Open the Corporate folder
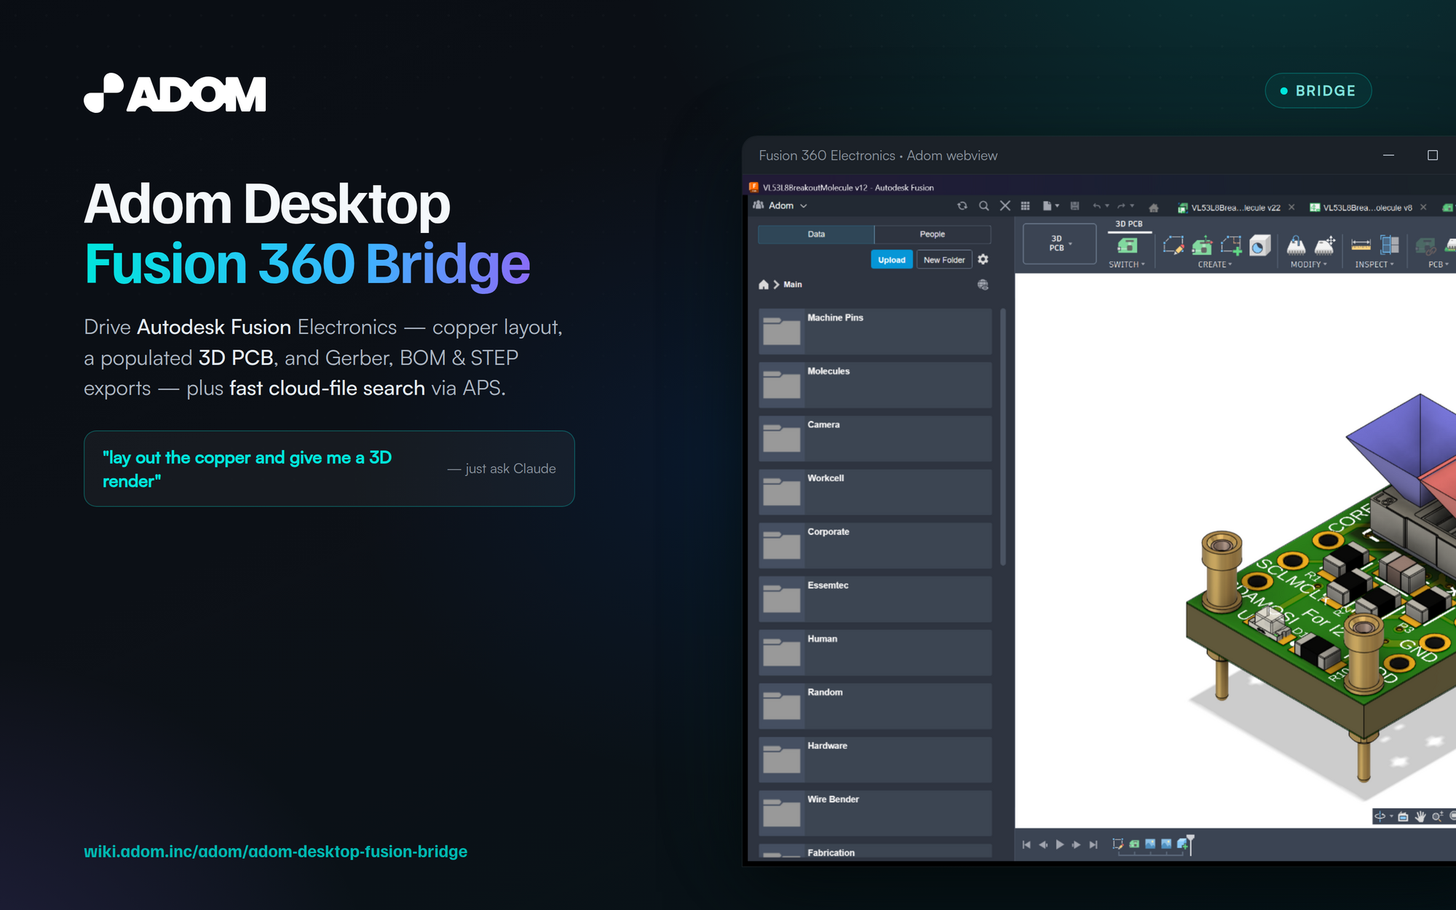This screenshot has width=1456, height=910. pyautogui.click(x=875, y=545)
